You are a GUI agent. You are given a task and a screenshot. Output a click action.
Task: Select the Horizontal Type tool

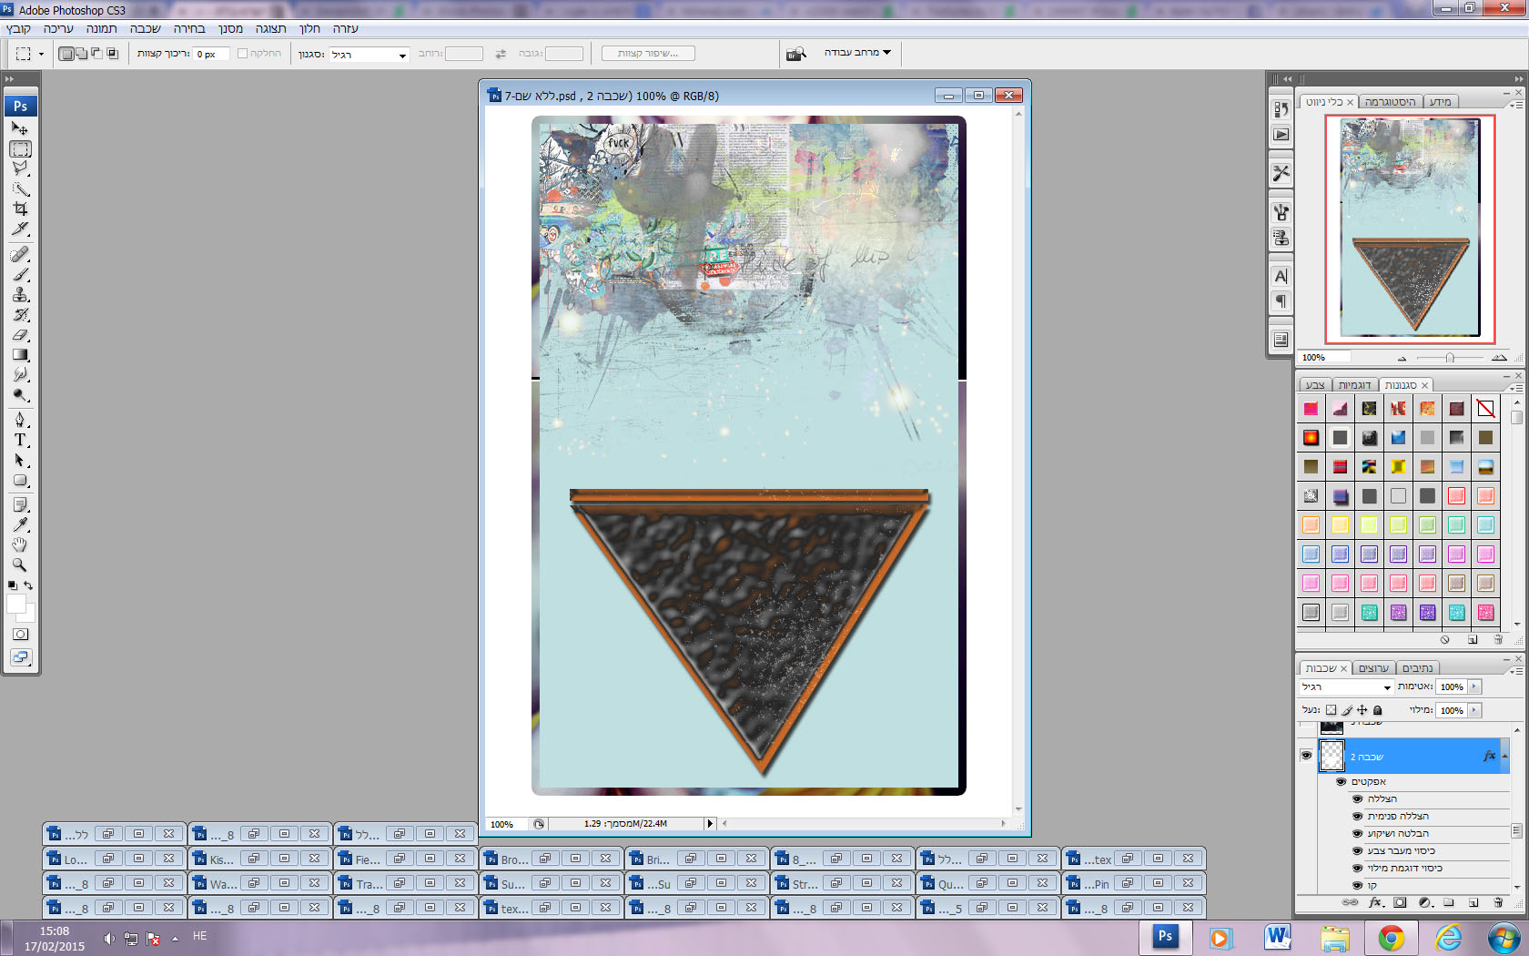[20, 440]
